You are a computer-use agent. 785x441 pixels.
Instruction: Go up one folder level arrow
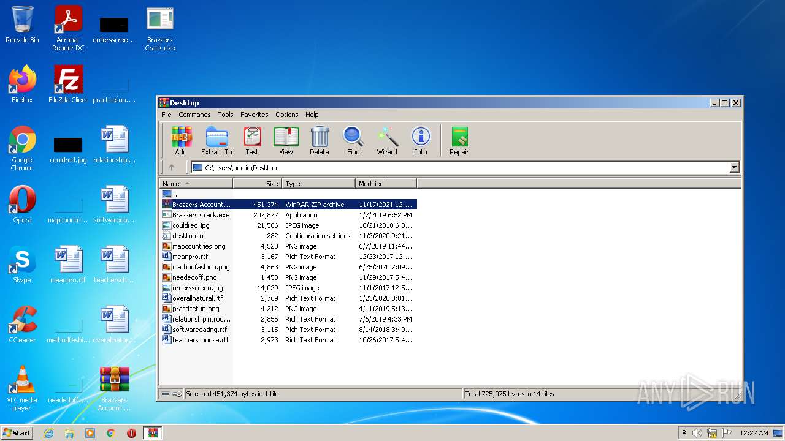point(172,167)
